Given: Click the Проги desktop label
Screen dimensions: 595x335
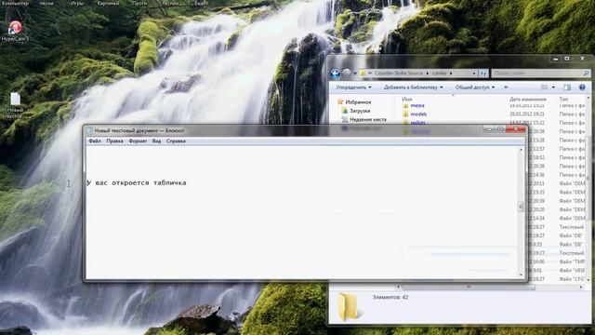Looking at the screenshot, I should (x=139, y=3).
